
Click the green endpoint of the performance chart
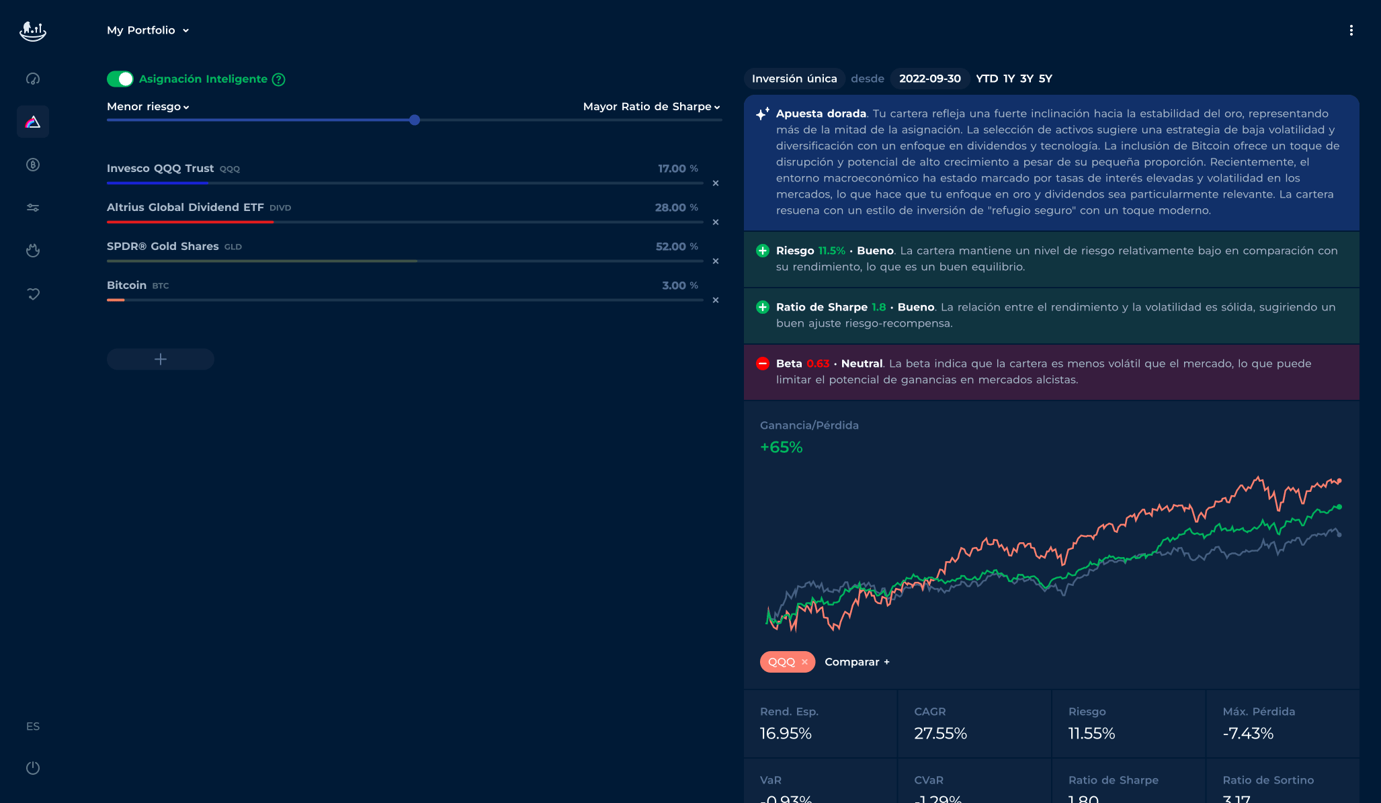click(x=1339, y=507)
